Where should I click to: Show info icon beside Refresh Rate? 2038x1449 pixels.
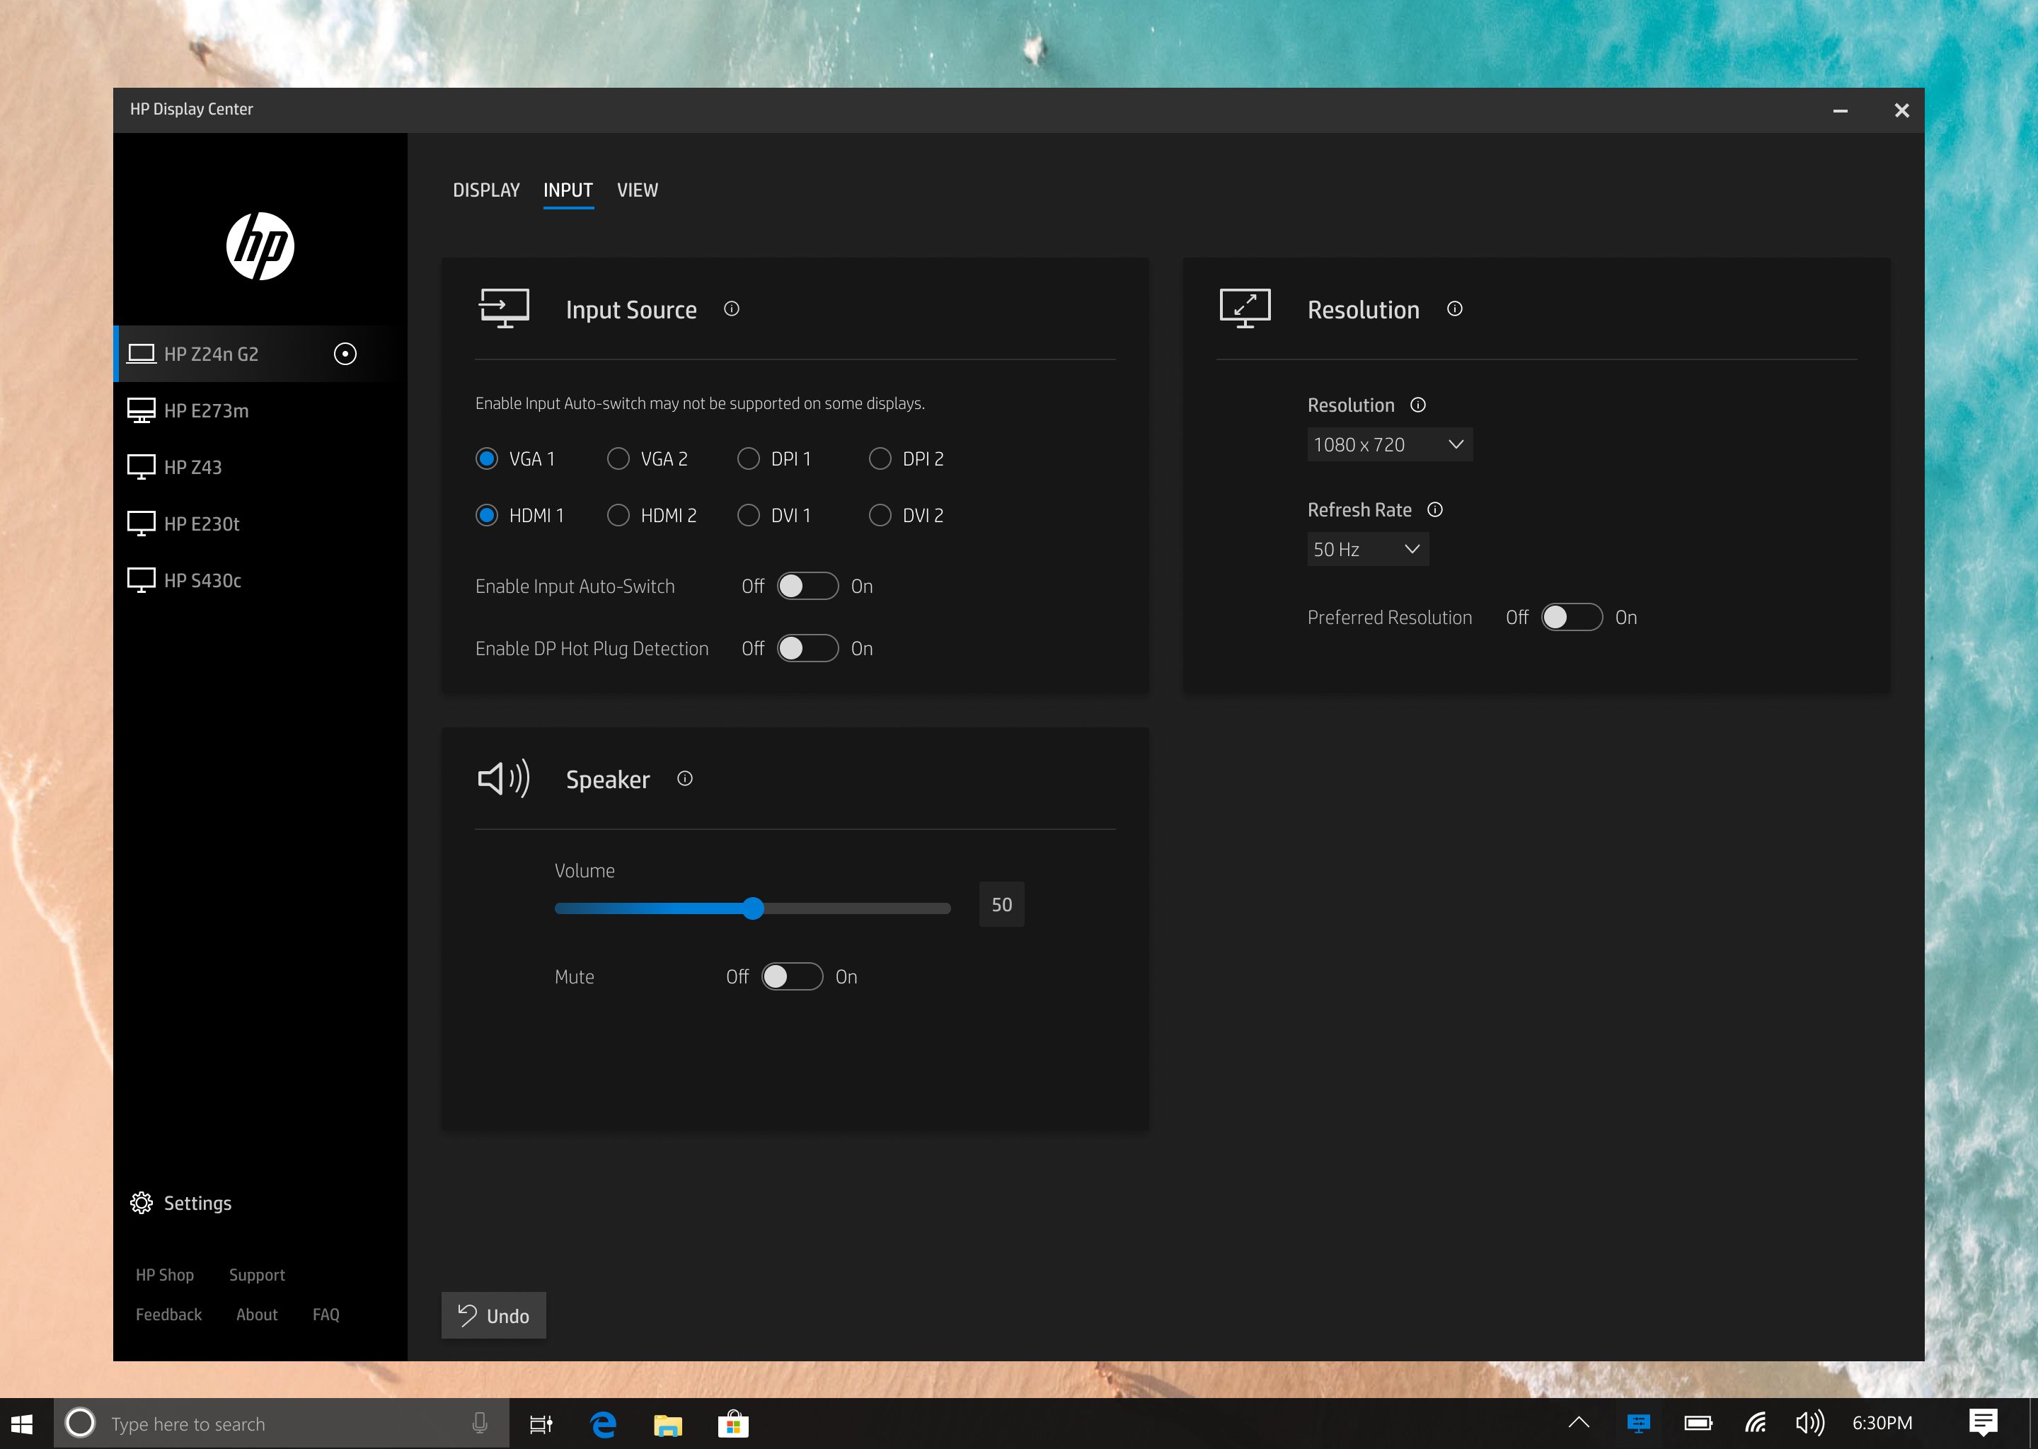click(1435, 509)
